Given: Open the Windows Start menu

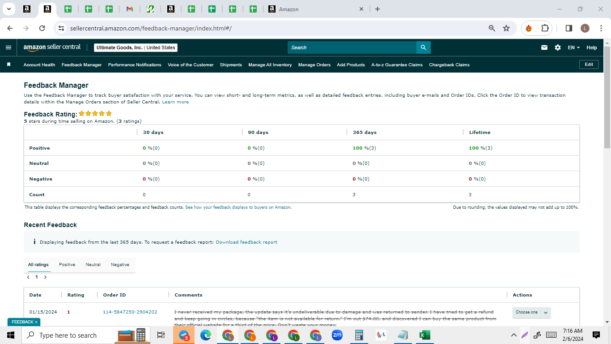Looking at the screenshot, I should [x=11, y=335].
